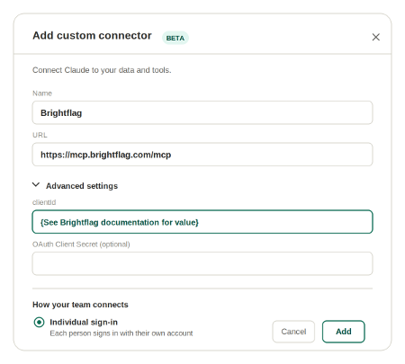Image resolution: width=405 pixels, height=364 pixels.
Task: Focus the Name field containing Brightflag
Action: (x=202, y=112)
